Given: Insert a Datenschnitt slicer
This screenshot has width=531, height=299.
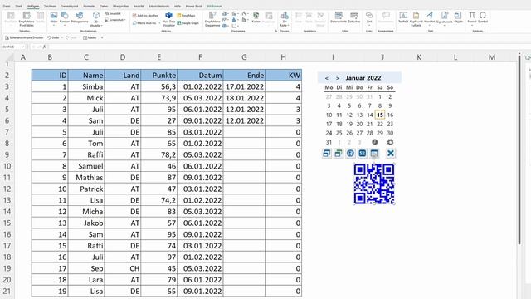Looking at the screenshot, I should [339, 17].
